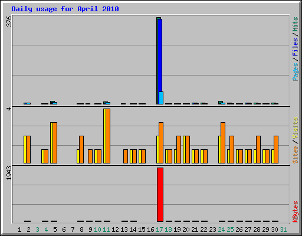Select the tall red KBytes bar for day 17
This screenshot has height=236, width=302.
160,195
